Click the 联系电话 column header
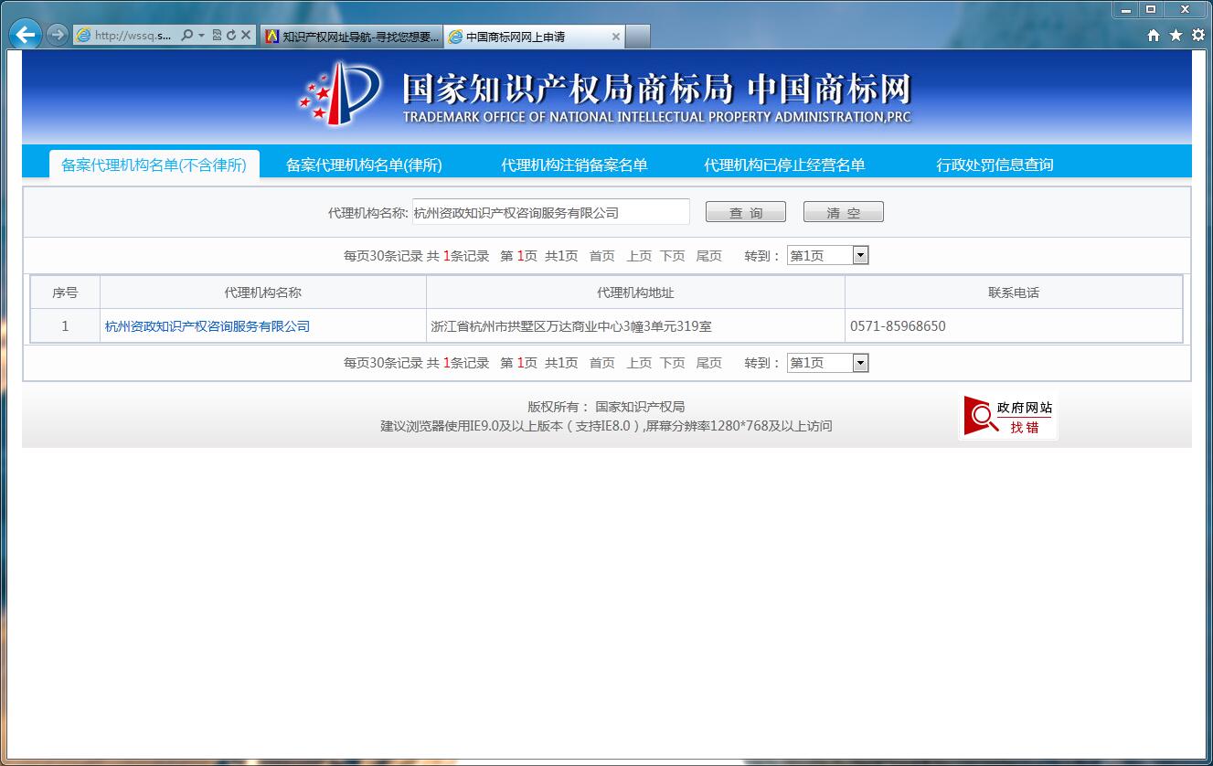 (1014, 293)
